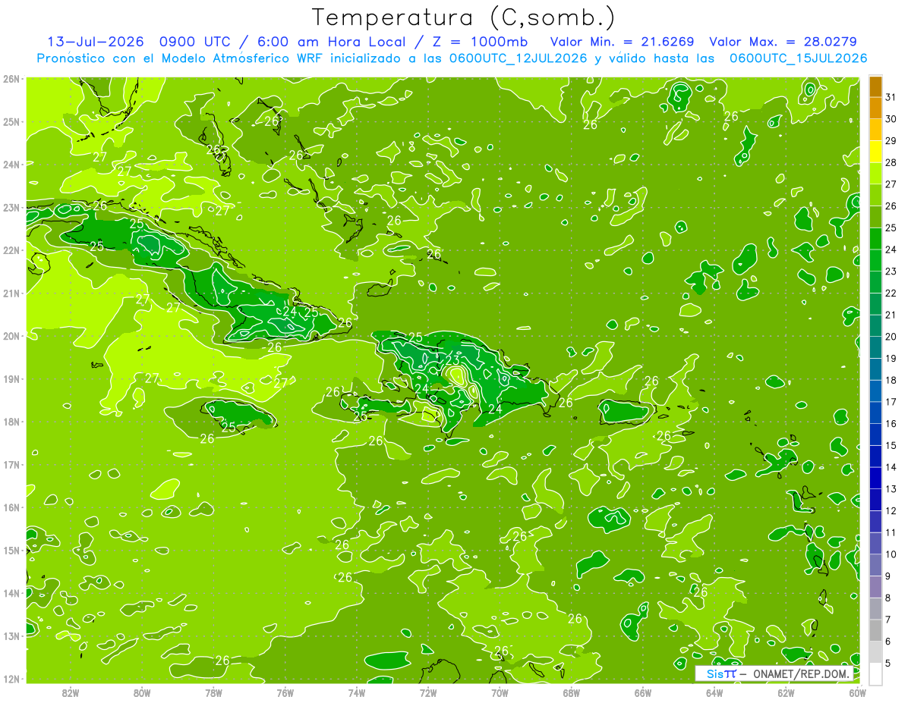
Task: Click the "78W" longitude axis label
Action: (213, 692)
